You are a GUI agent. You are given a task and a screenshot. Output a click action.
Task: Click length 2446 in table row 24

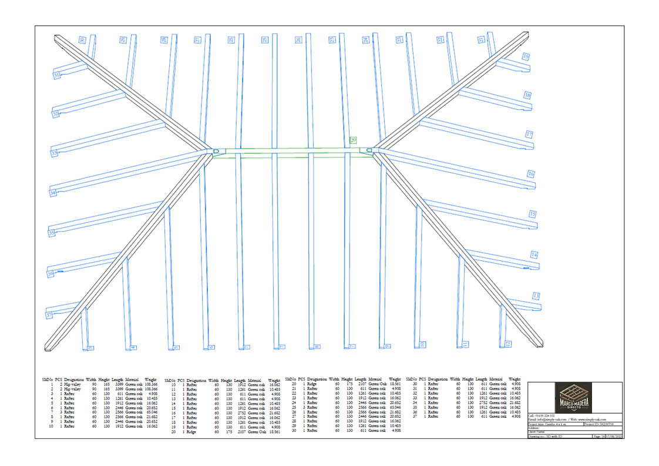362,403
